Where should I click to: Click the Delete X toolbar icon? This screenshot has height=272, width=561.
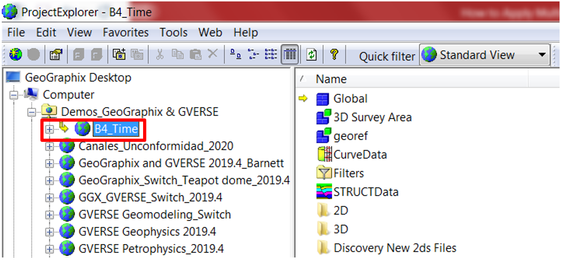(x=212, y=54)
